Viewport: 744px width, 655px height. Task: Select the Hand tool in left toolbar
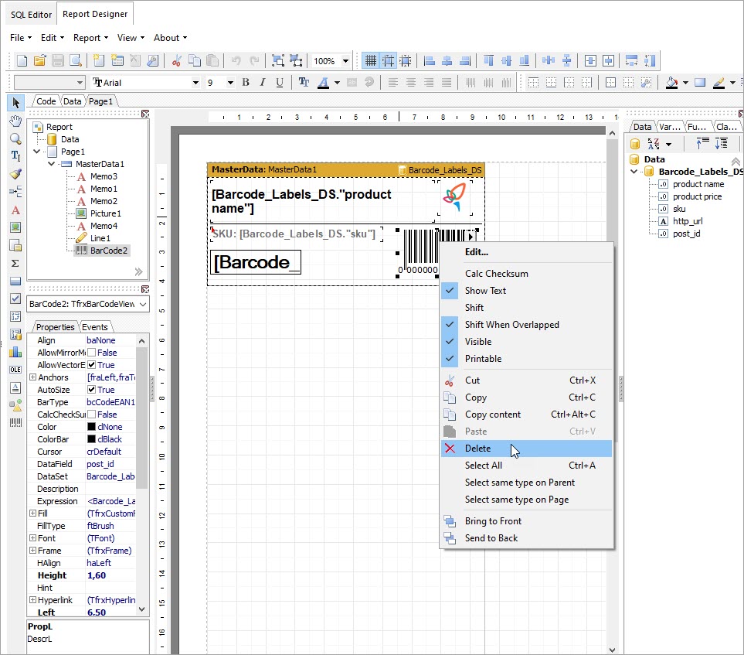click(x=15, y=121)
